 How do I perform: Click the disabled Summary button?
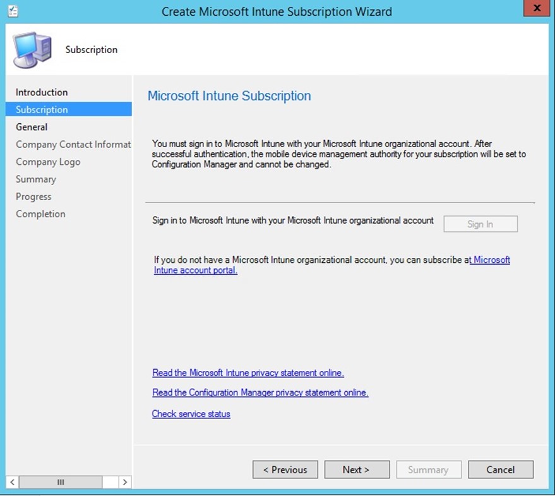click(x=429, y=469)
